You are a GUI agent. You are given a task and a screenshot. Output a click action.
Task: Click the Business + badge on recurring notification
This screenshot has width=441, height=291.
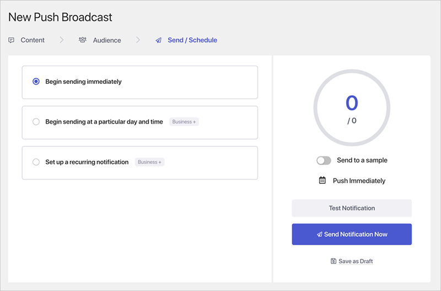coord(149,162)
